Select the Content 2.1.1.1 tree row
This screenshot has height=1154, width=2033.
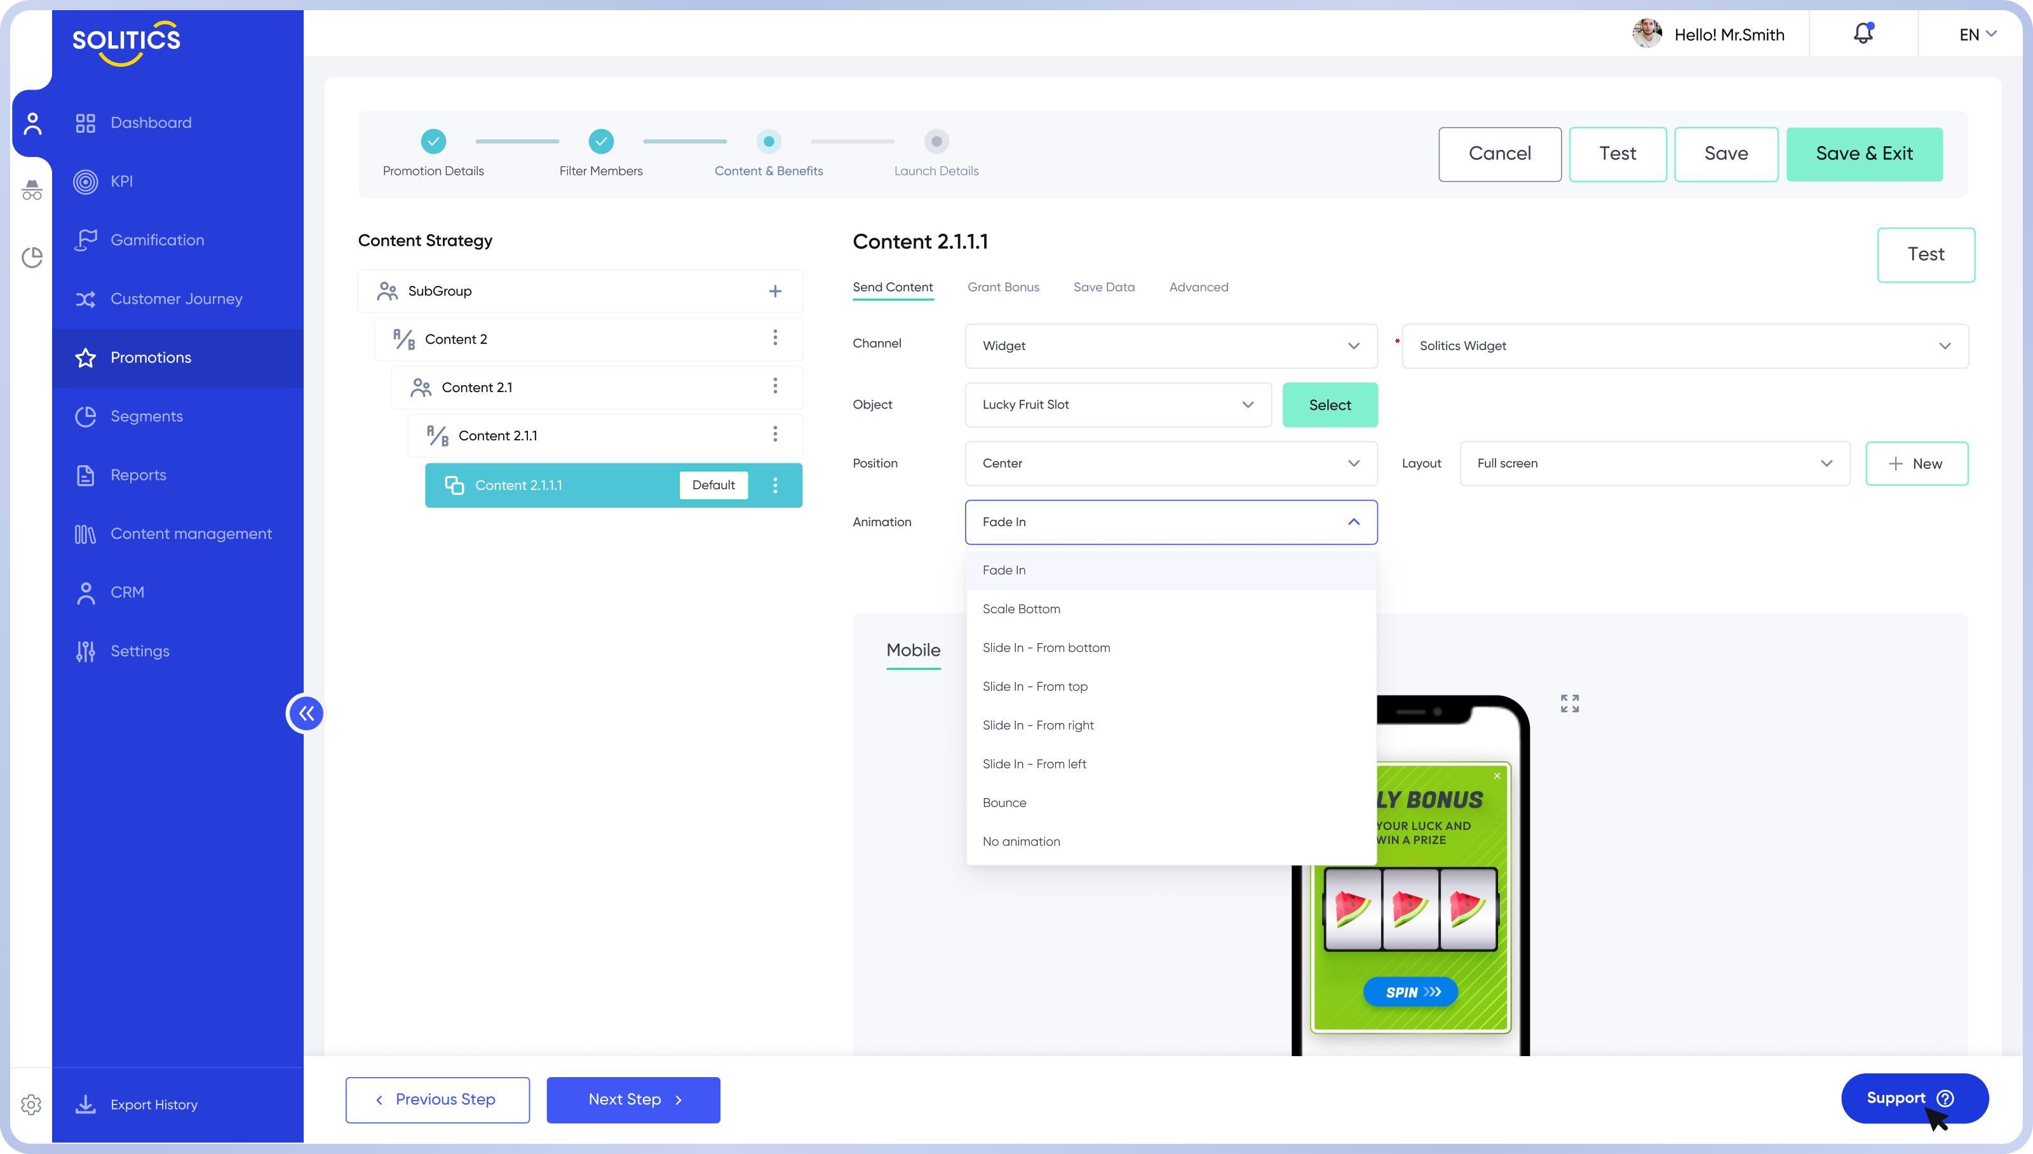coord(613,485)
